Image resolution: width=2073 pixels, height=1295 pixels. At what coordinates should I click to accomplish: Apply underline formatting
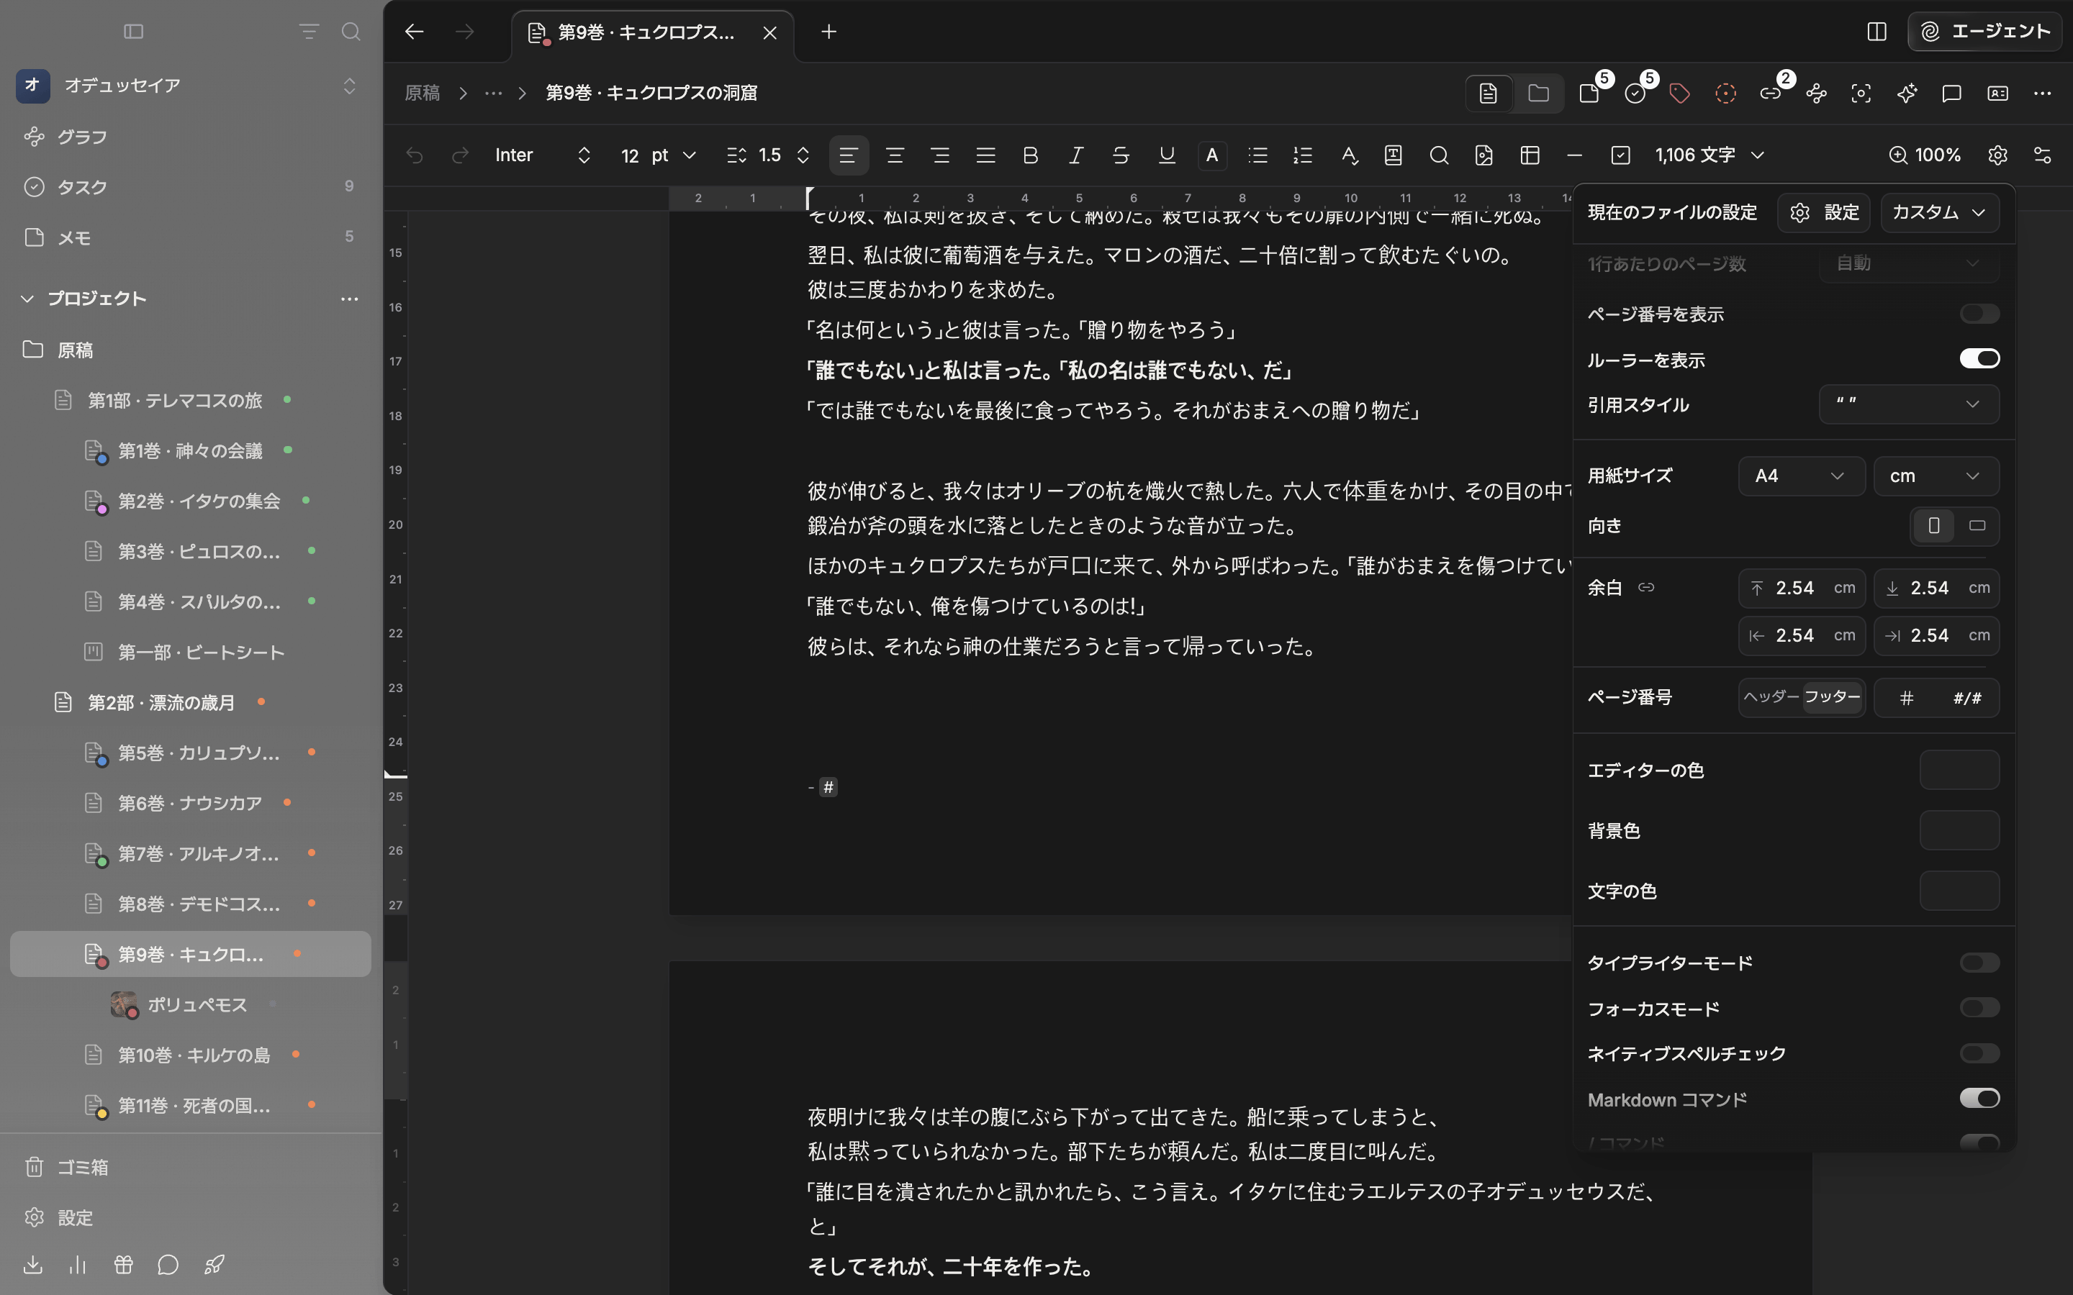click(1166, 155)
